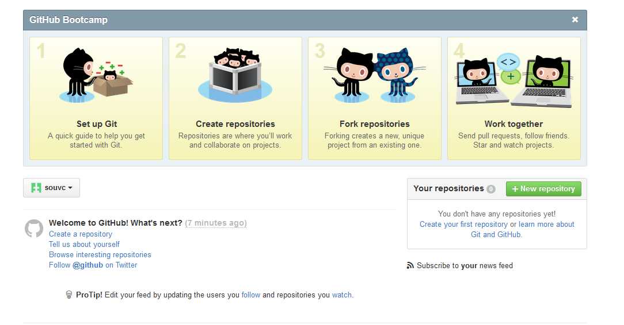Click the Octocat logo beside Welcome message
Screen dimensions: 624x325
coord(34,229)
